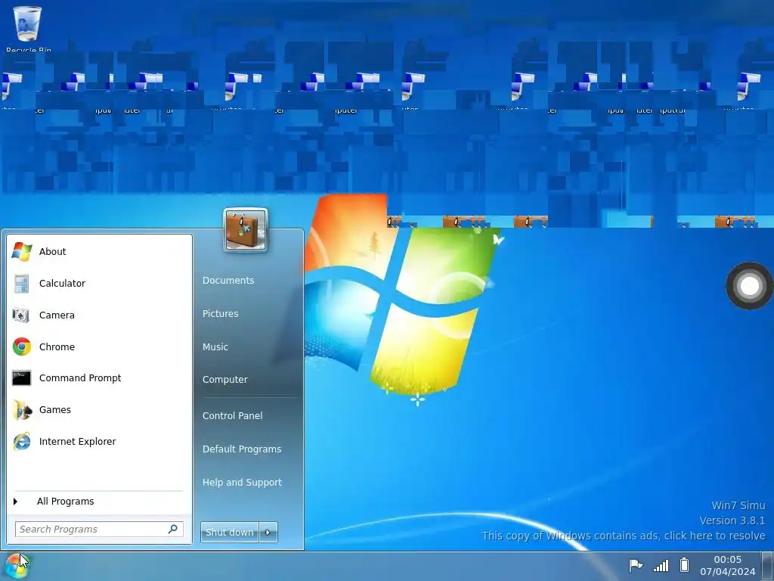This screenshot has height=581, width=774.
Task: Click the Command Prompt text label
Action: click(x=80, y=378)
